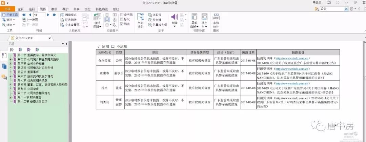
Task: Expand the 第五节 重要事项 bookmark node
Action: point(10,72)
